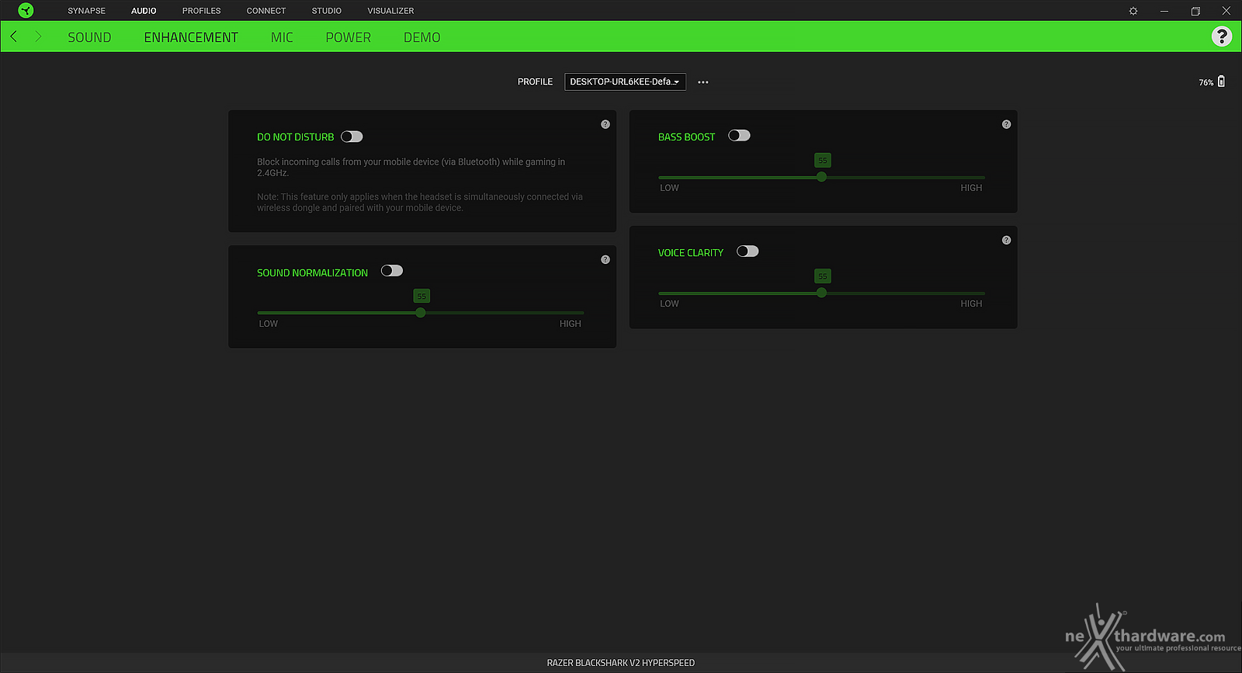This screenshot has height=673, width=1242.
Task: Close the Razer Synapse window
Action: click(1226, 11)
